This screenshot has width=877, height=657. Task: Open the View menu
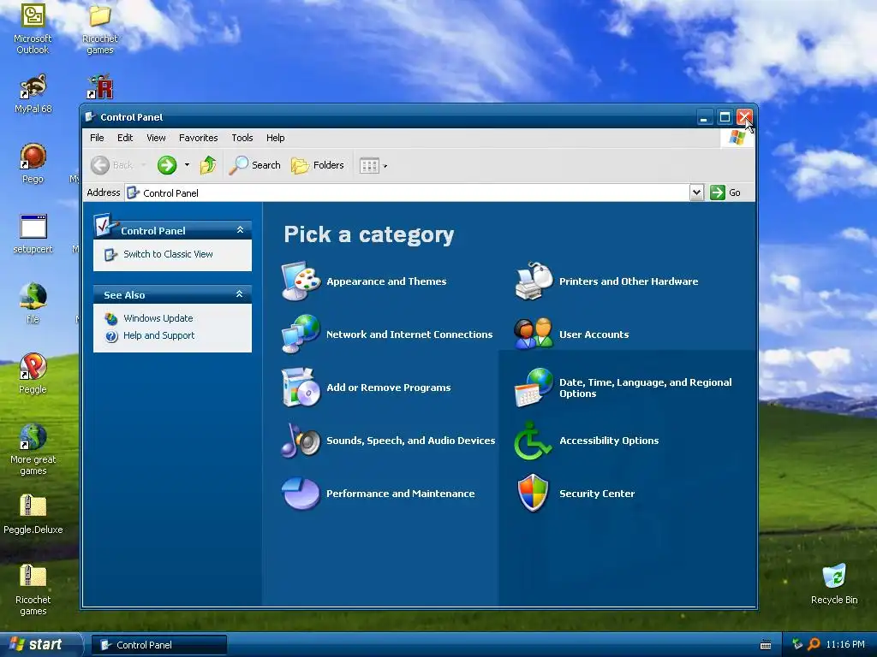click(156, 138)
